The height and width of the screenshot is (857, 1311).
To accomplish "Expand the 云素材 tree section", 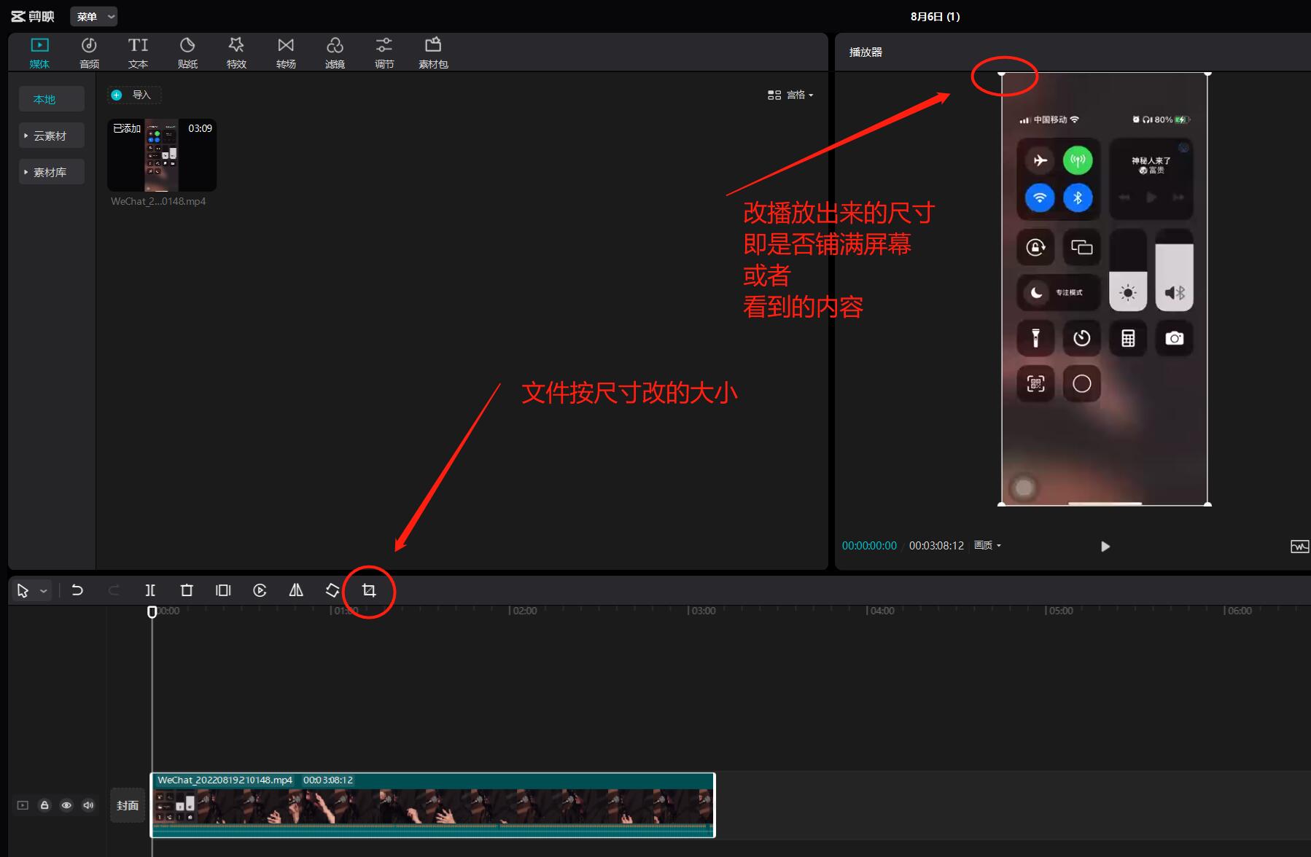I will 50,136.
